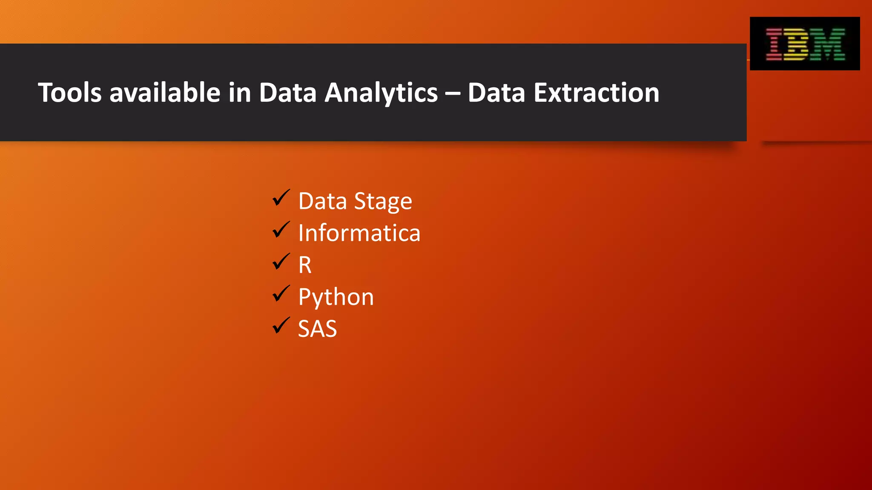Image resolution: width=872 pixels, height=490 pixels.
Task: Select the Data Stage list item text
Action: pos(355,201)
